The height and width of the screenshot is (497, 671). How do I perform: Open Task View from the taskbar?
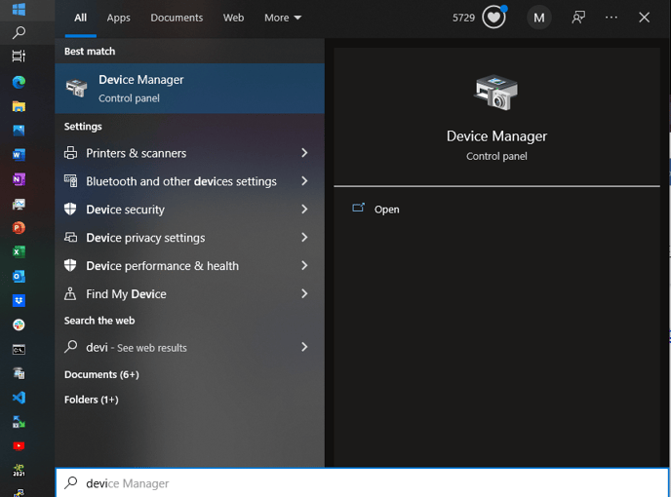click(19, 56)
